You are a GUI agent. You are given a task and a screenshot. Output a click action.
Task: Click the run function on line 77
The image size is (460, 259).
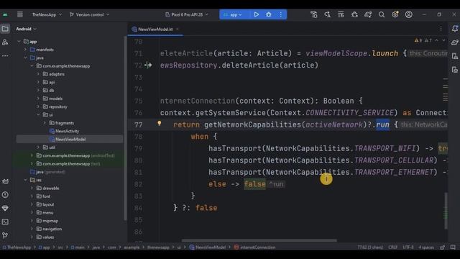[383, 124]
